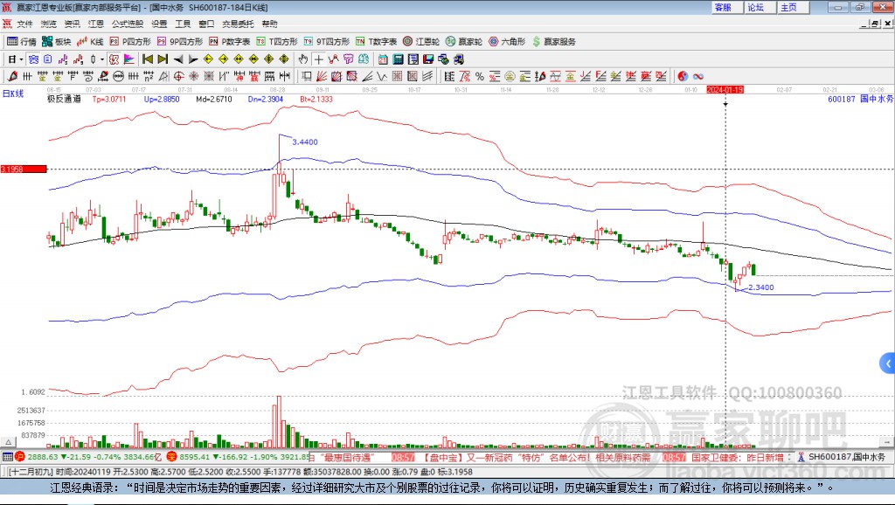This screenshot has width=895, height=505.
Task: Open the 设置 menu
Action: (x=159, y=24)
